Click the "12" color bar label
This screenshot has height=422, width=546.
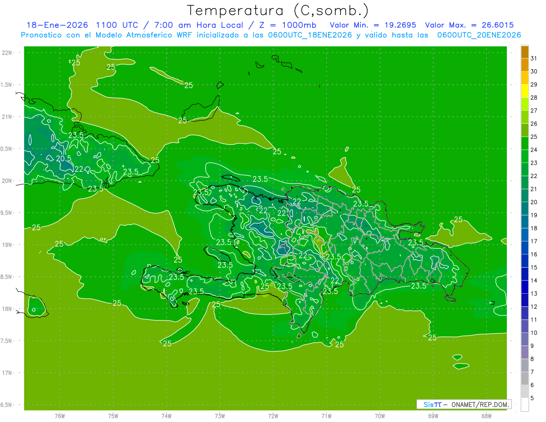[534, 307]
